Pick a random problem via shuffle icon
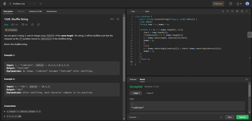Viewport: 252px width, 121px height. [41, 4]
